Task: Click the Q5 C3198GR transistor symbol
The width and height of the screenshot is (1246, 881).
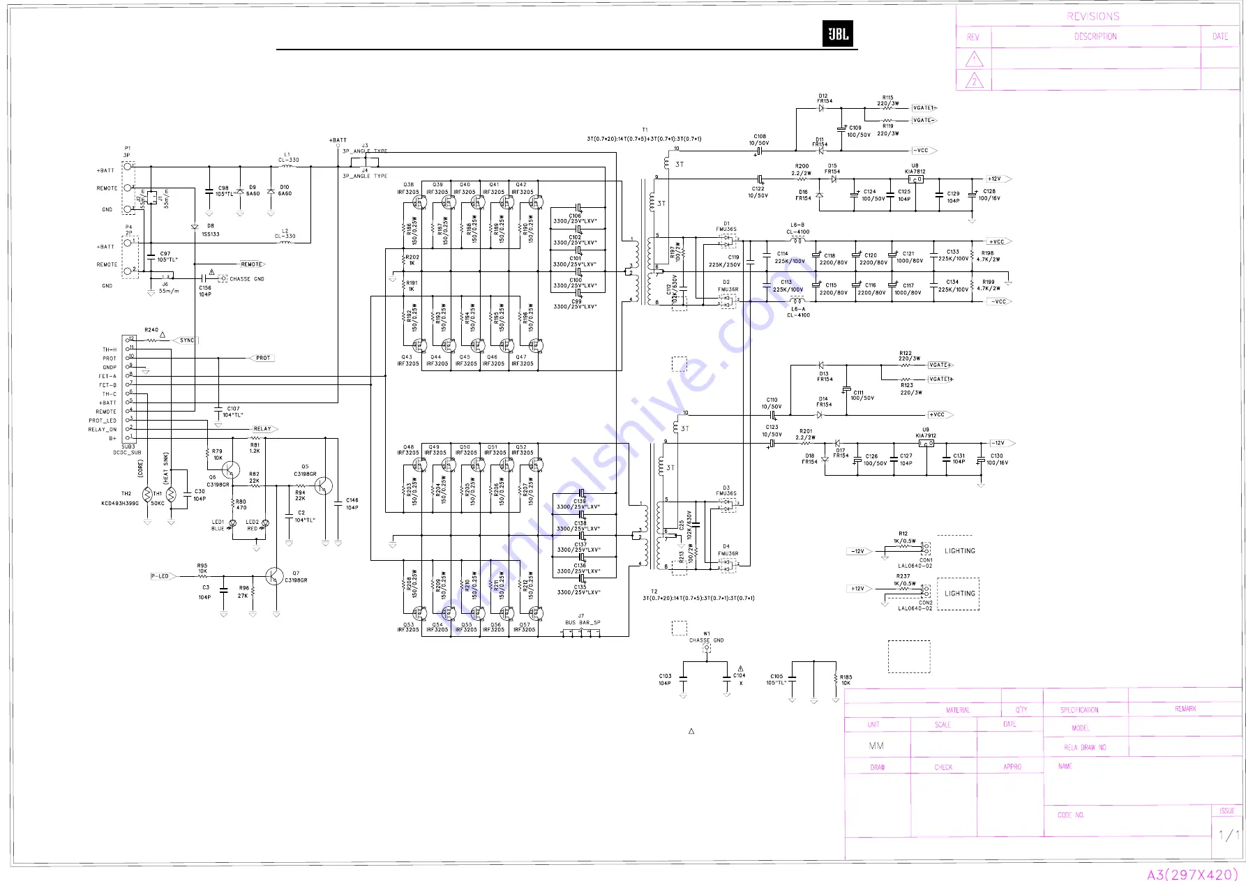Action: 323,485
